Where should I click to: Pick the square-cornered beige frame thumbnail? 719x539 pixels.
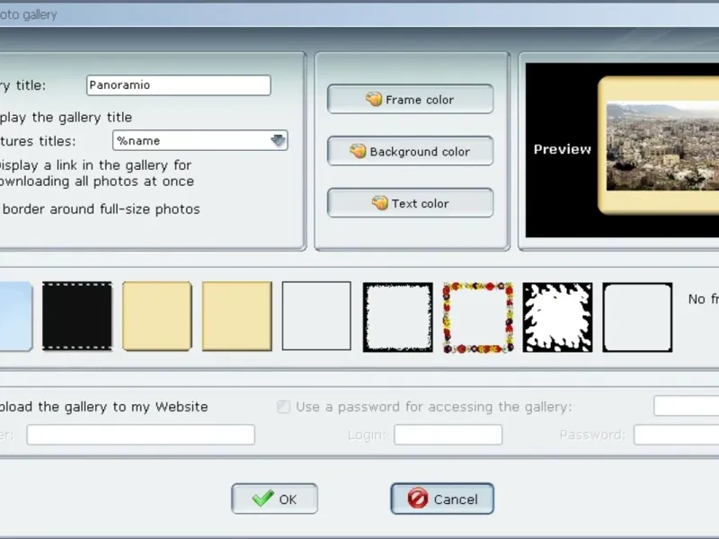point(237,316)
